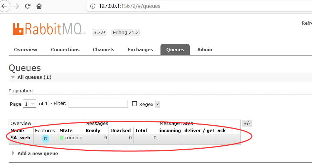Reload the page with refresh icon
The height and width of the screenshot is (164, 312).
tap(28, 6)
